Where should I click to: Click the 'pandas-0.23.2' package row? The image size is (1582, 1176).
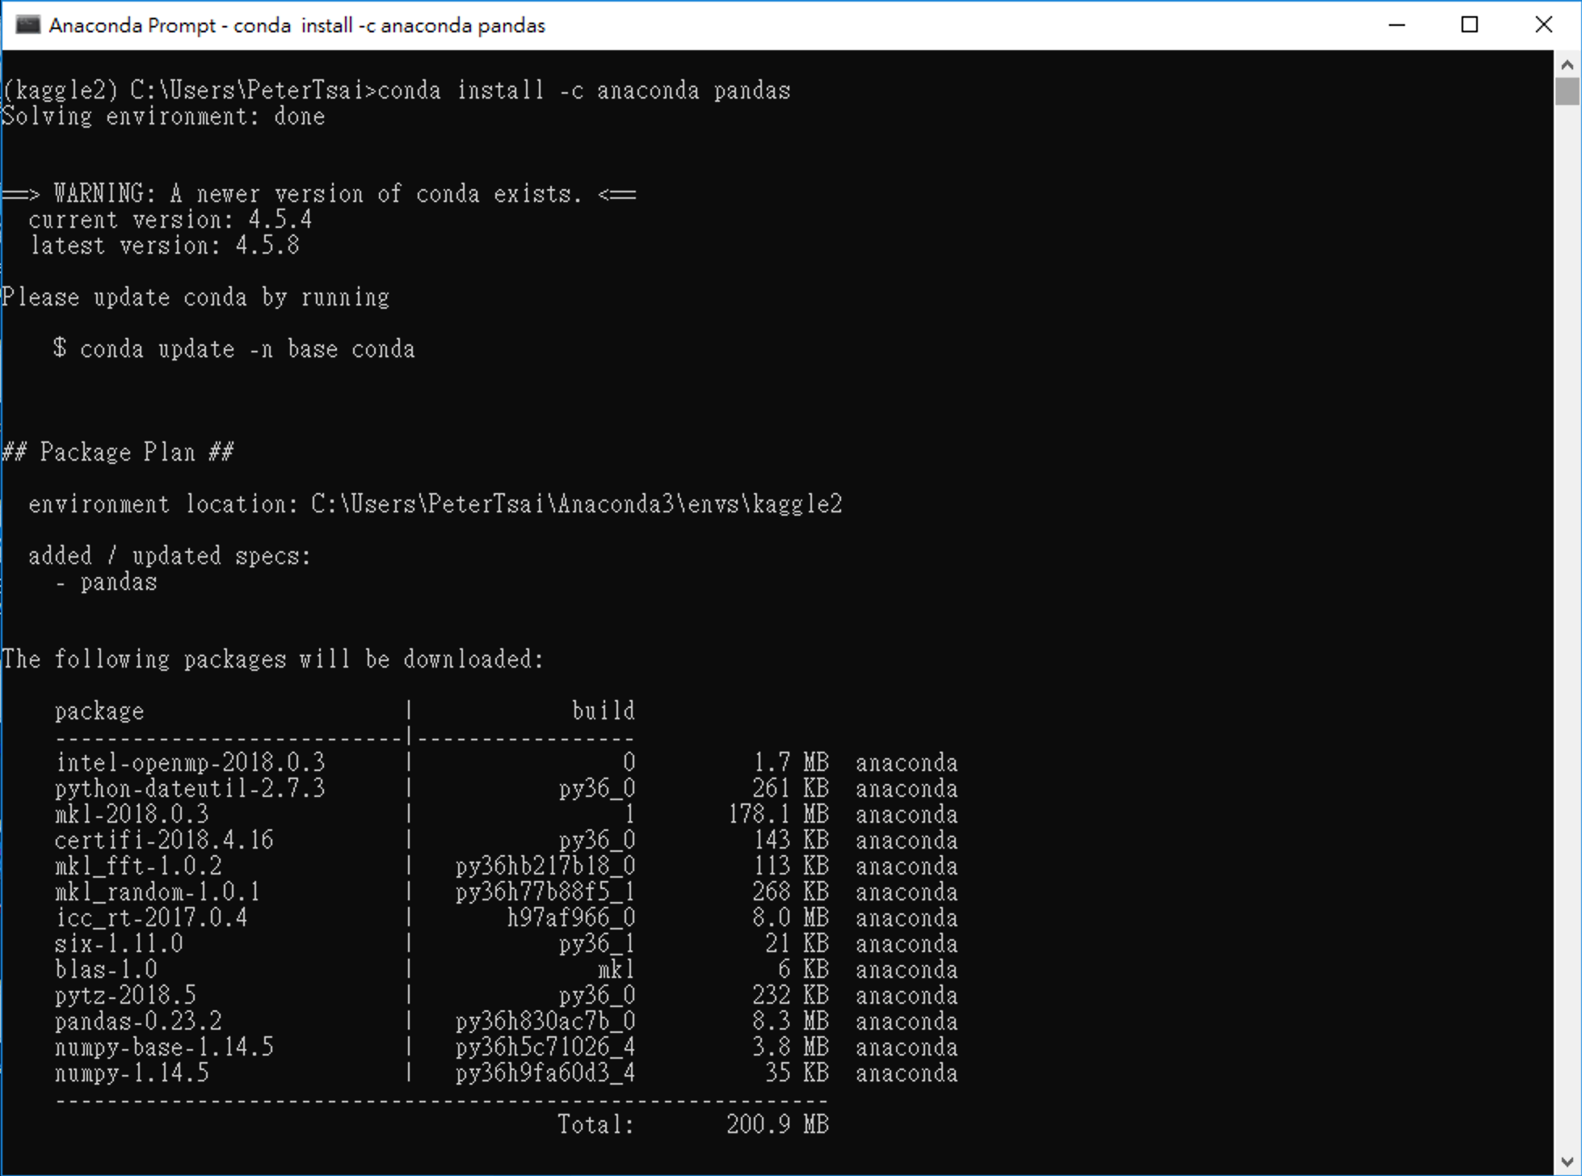click(x=138, y=1022)
